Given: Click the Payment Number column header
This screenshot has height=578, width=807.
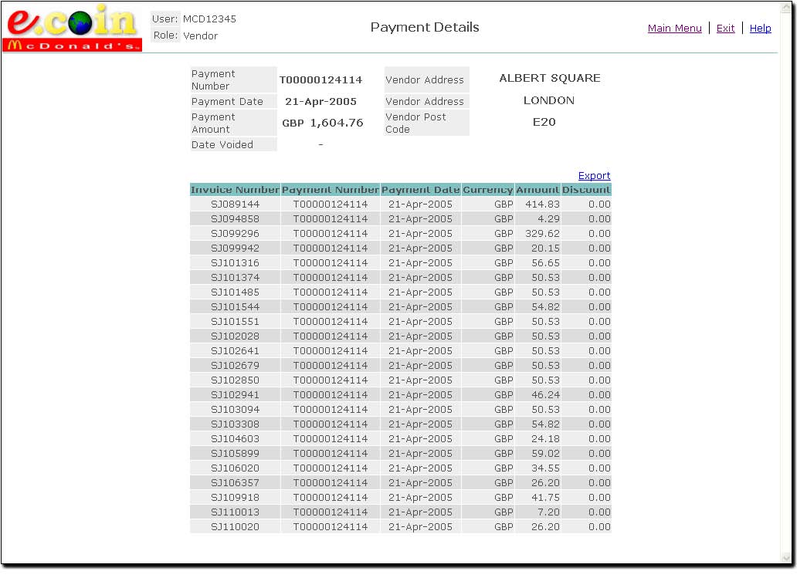Looking at the screenshot, I should click(x=331, y=190).
